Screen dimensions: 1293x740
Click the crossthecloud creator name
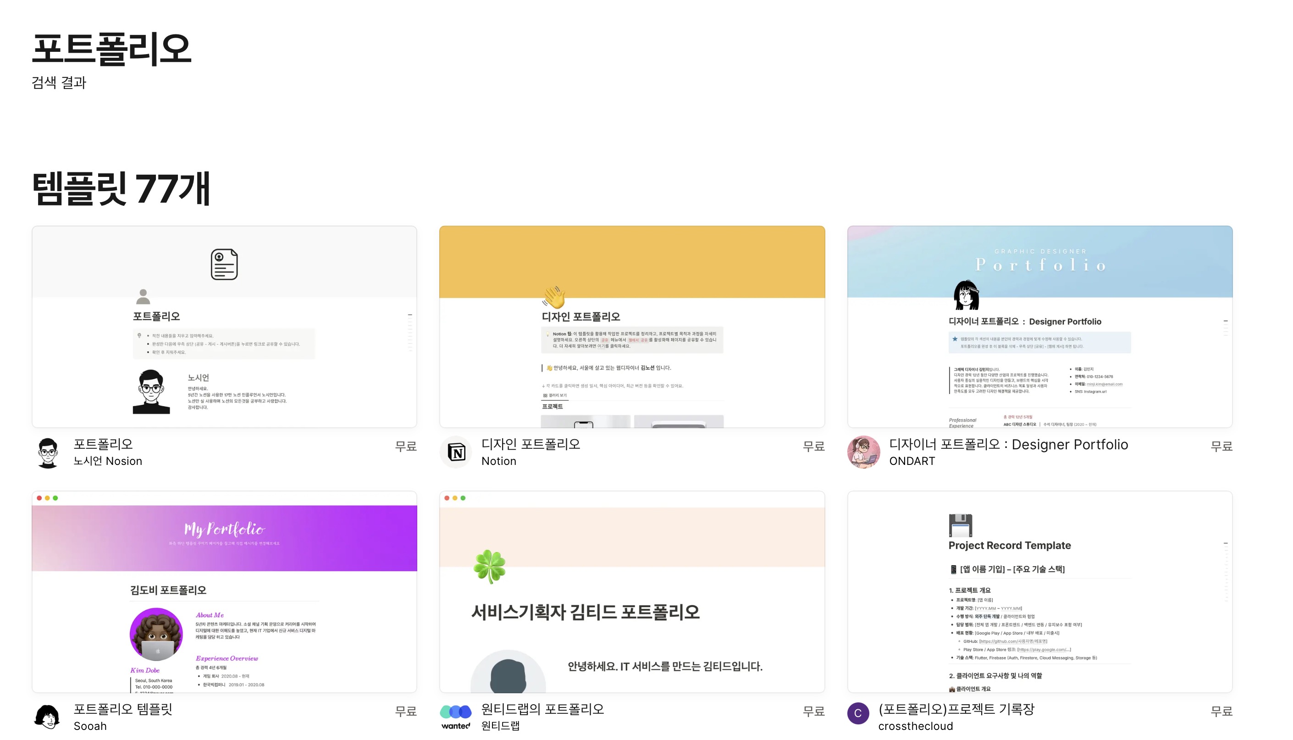(915, 726)
